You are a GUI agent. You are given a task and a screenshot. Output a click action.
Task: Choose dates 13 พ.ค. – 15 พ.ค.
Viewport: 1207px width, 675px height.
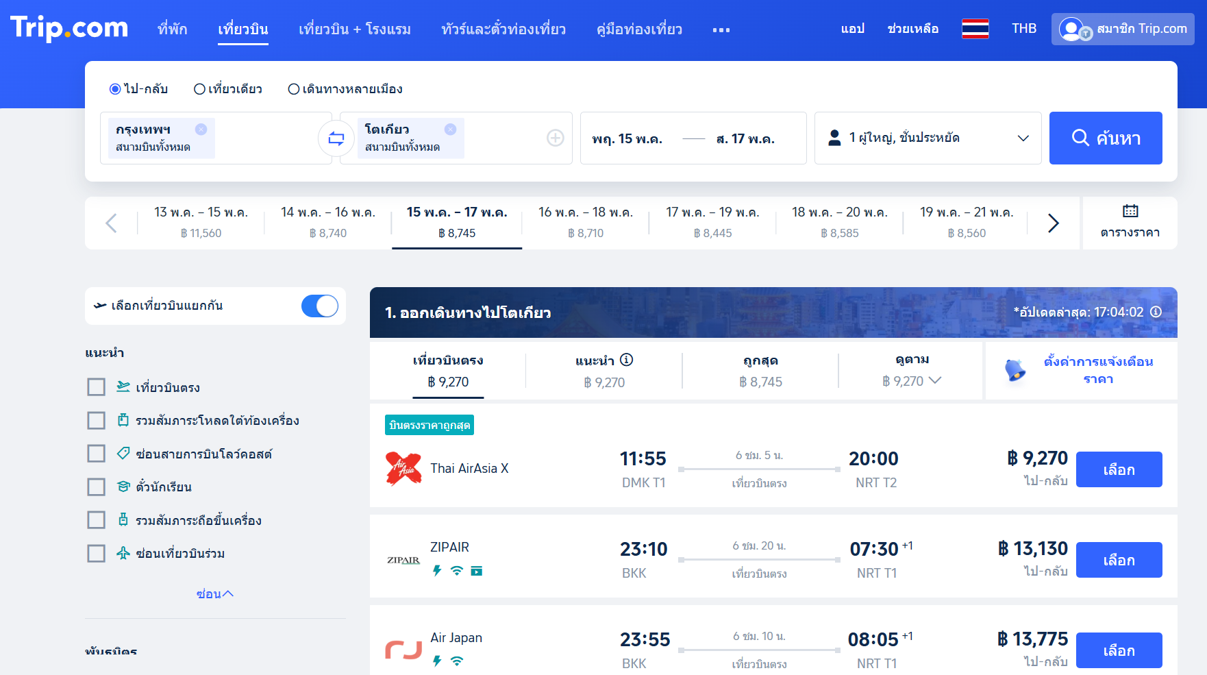coord(201,222)
